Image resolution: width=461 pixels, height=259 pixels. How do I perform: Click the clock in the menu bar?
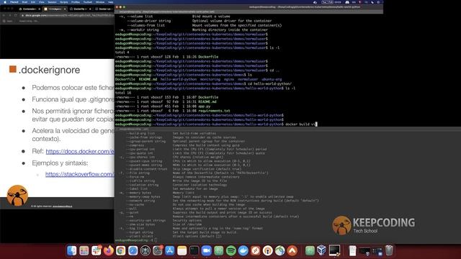(x=338, y=2)
